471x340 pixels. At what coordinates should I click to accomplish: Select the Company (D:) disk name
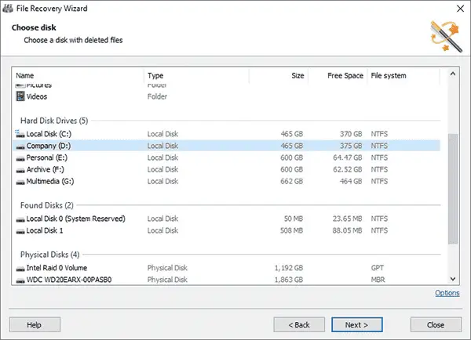click(49, 146)
